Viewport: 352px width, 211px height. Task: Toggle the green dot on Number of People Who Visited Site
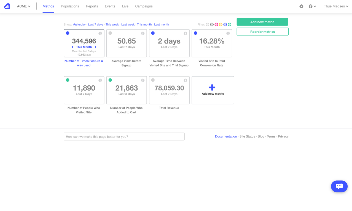point(68,80)
